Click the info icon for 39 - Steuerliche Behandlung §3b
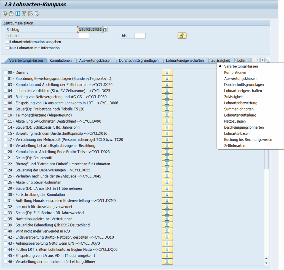 tap(167, 225)
